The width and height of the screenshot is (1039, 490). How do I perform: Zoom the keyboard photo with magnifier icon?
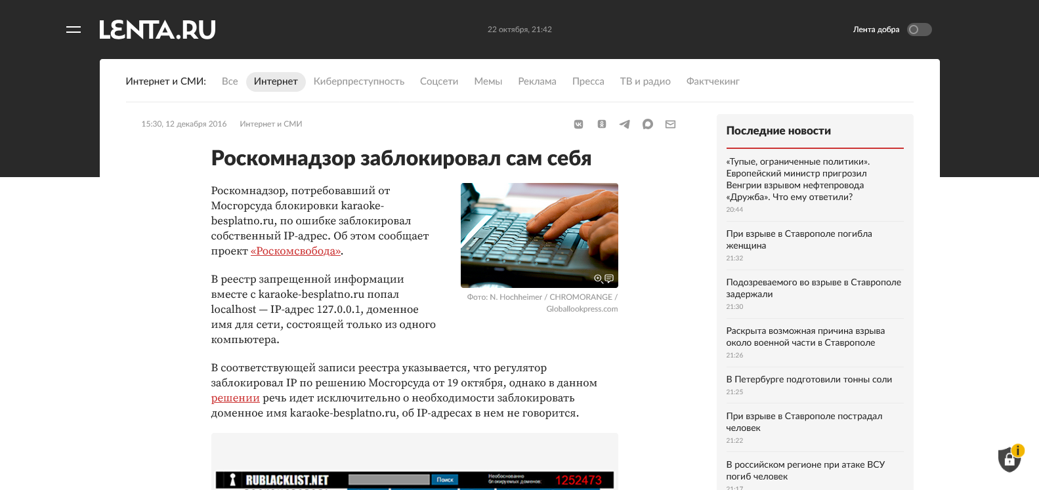click(598, 279)
